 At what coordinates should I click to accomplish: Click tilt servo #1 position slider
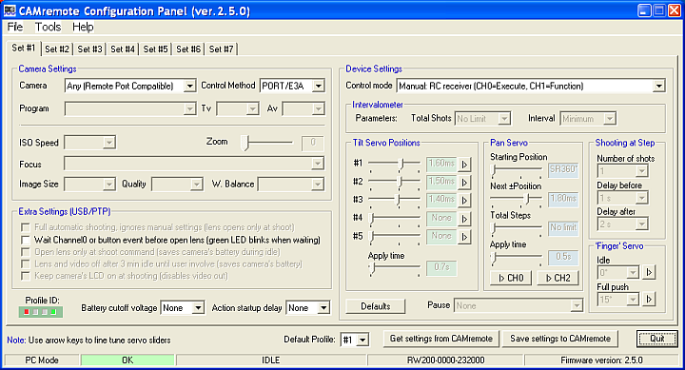pyautogui.click(x=395, y=164)
